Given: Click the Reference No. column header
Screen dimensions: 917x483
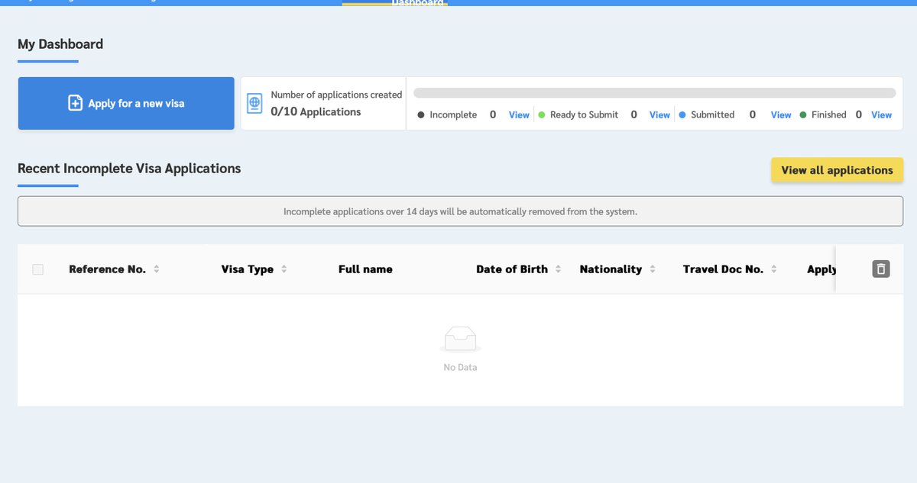Looking at the screenshot, I should coord(107,269).
